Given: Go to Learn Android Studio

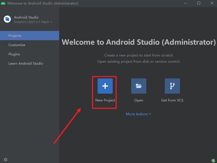Looking at the screenshot, I should click(x=26, y=64).
